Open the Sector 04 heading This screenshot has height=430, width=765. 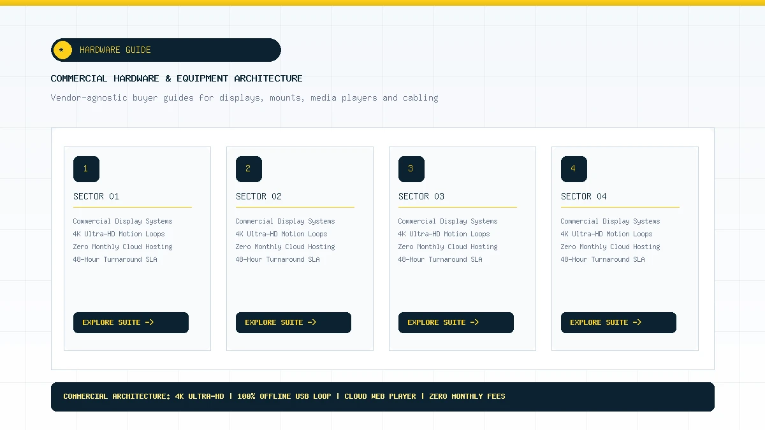[584, 196]
